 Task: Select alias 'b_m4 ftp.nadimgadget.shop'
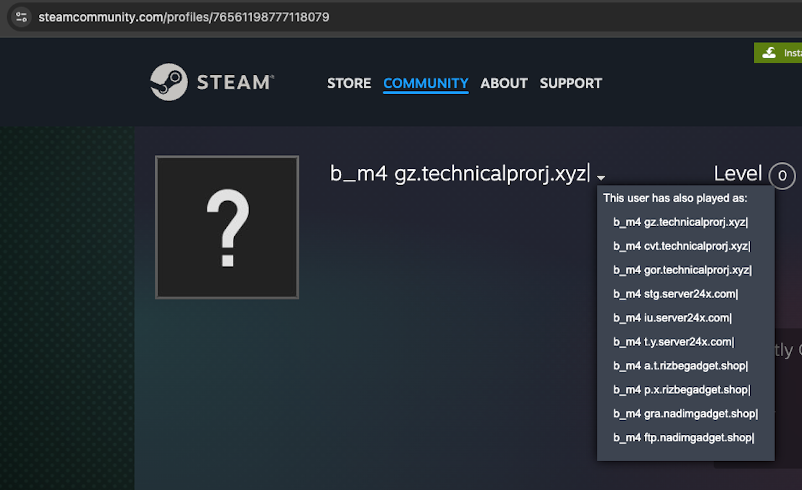pyautogui.click(x=683, y=437)
